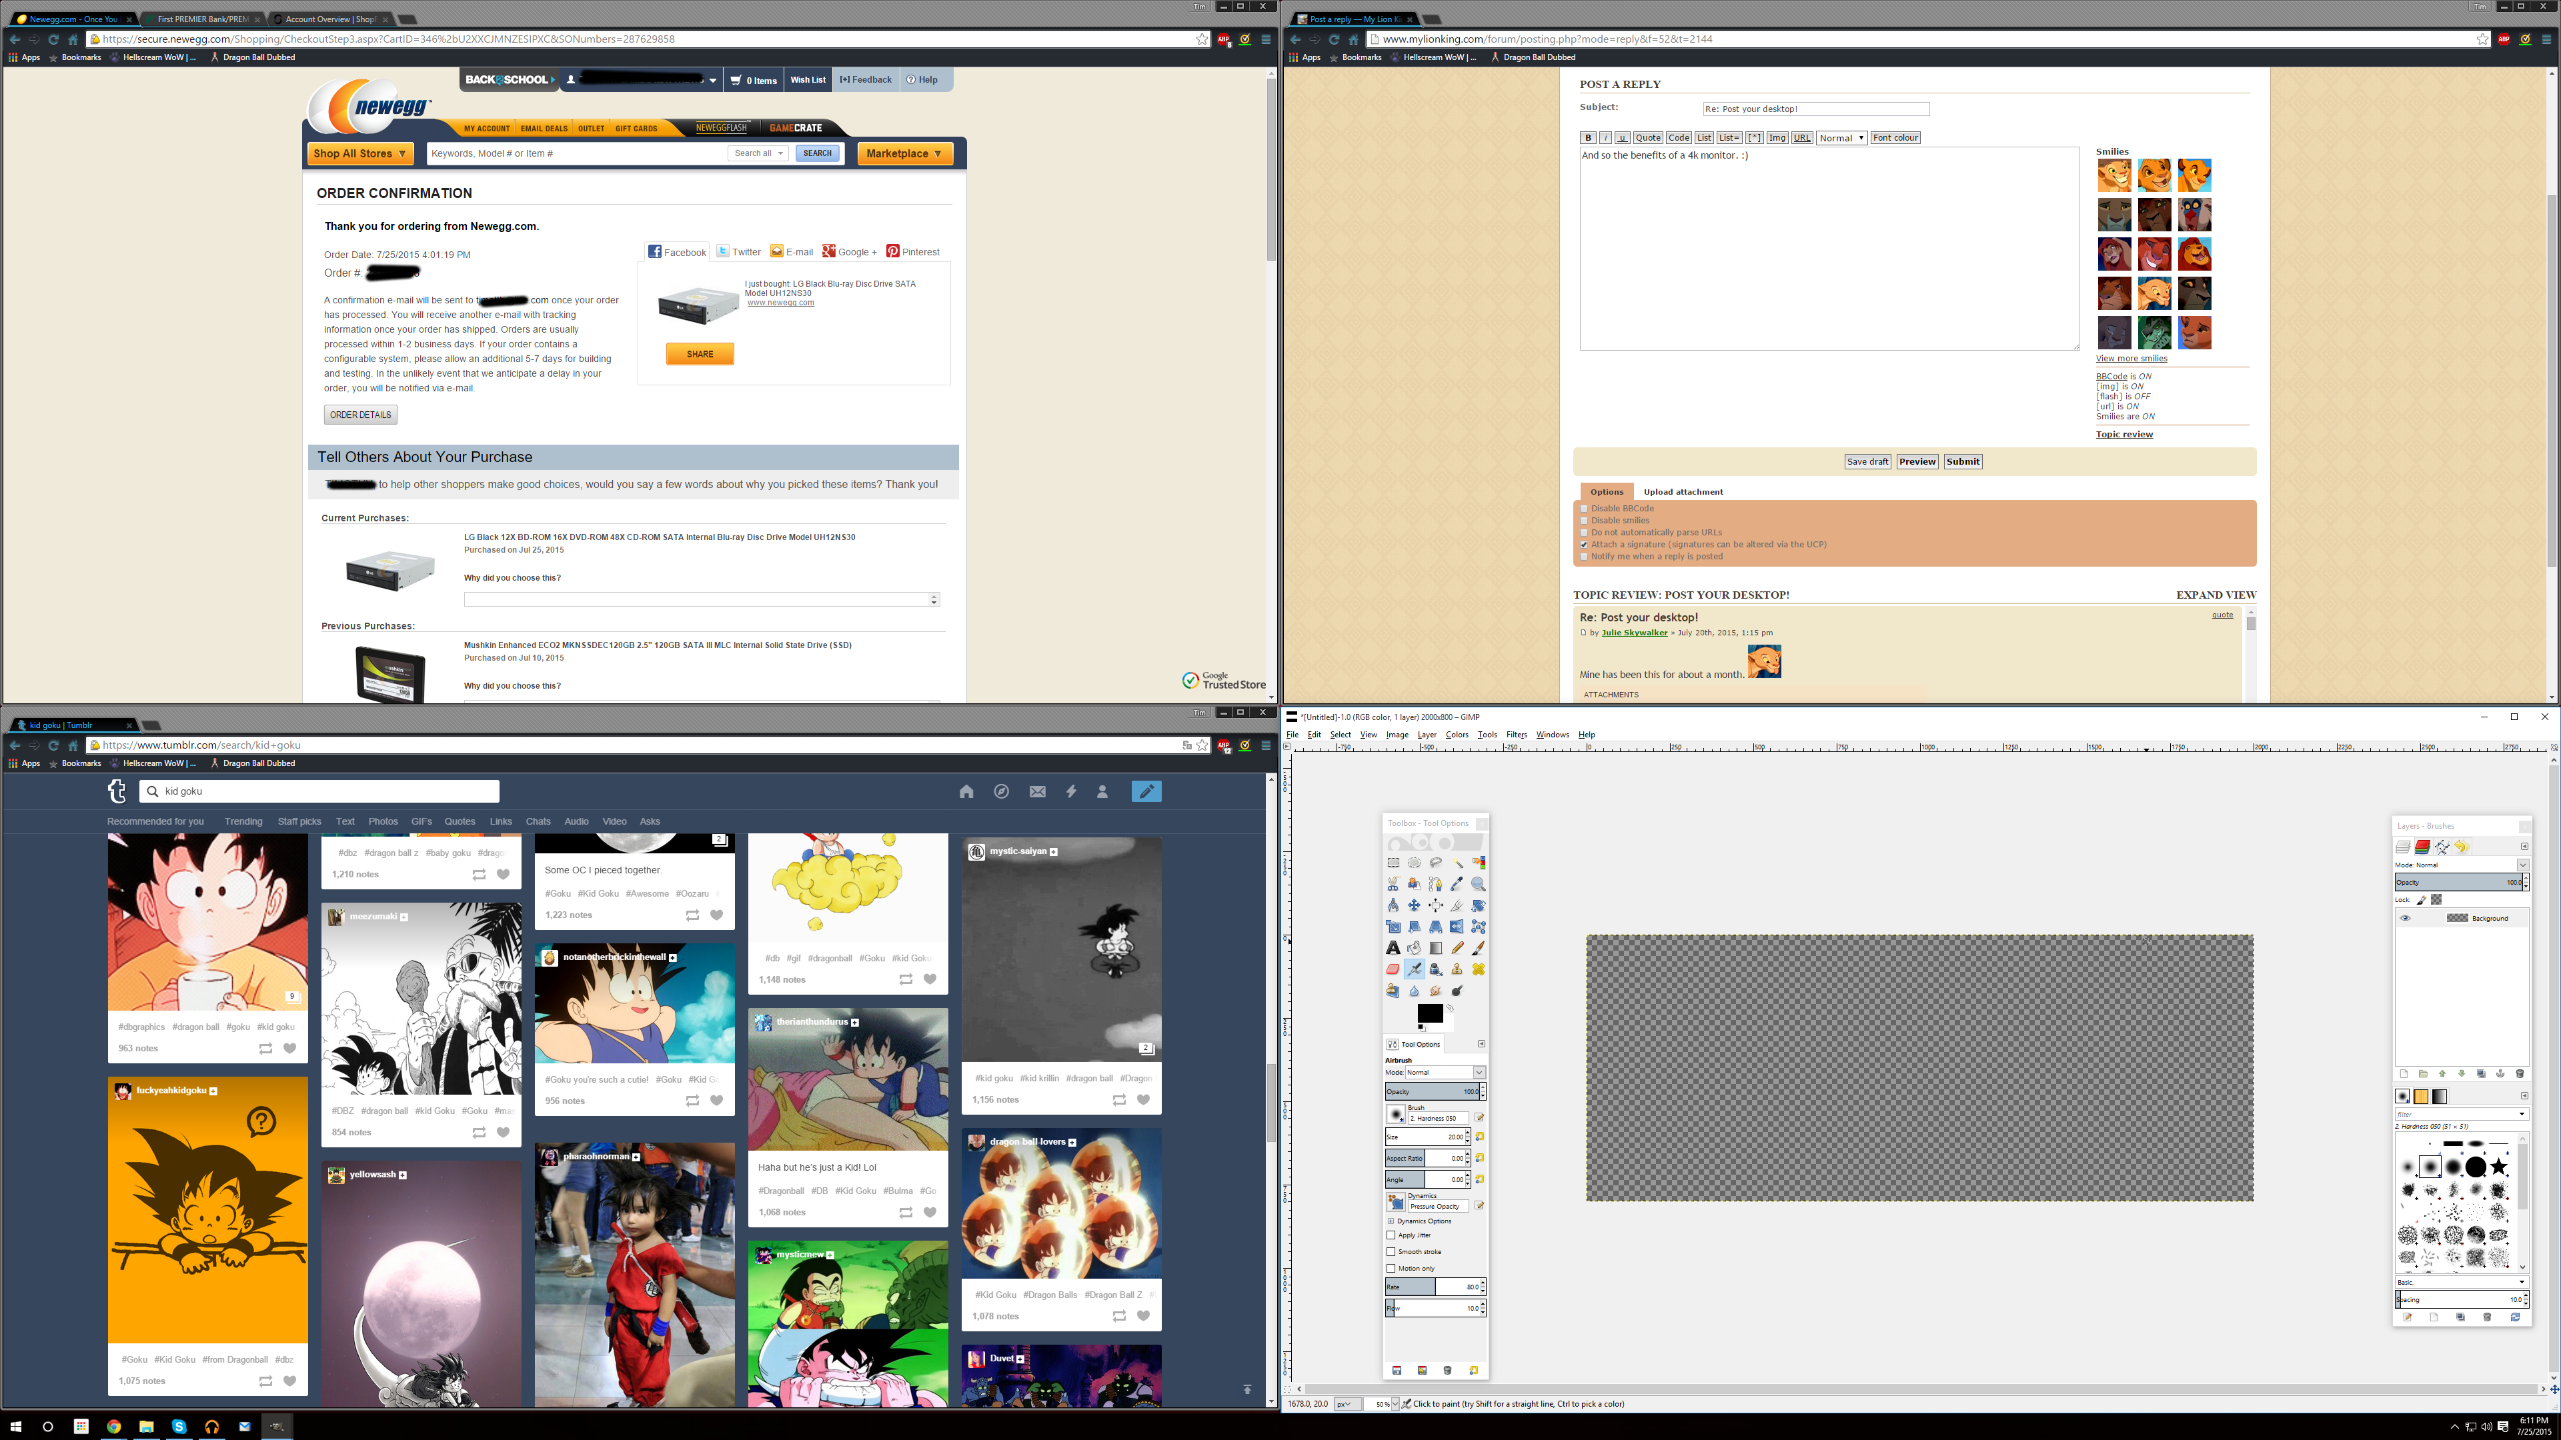Select the Eraser tool in GIMP
This screenshot has height=1440, width=2561.
coord(1393,969)
